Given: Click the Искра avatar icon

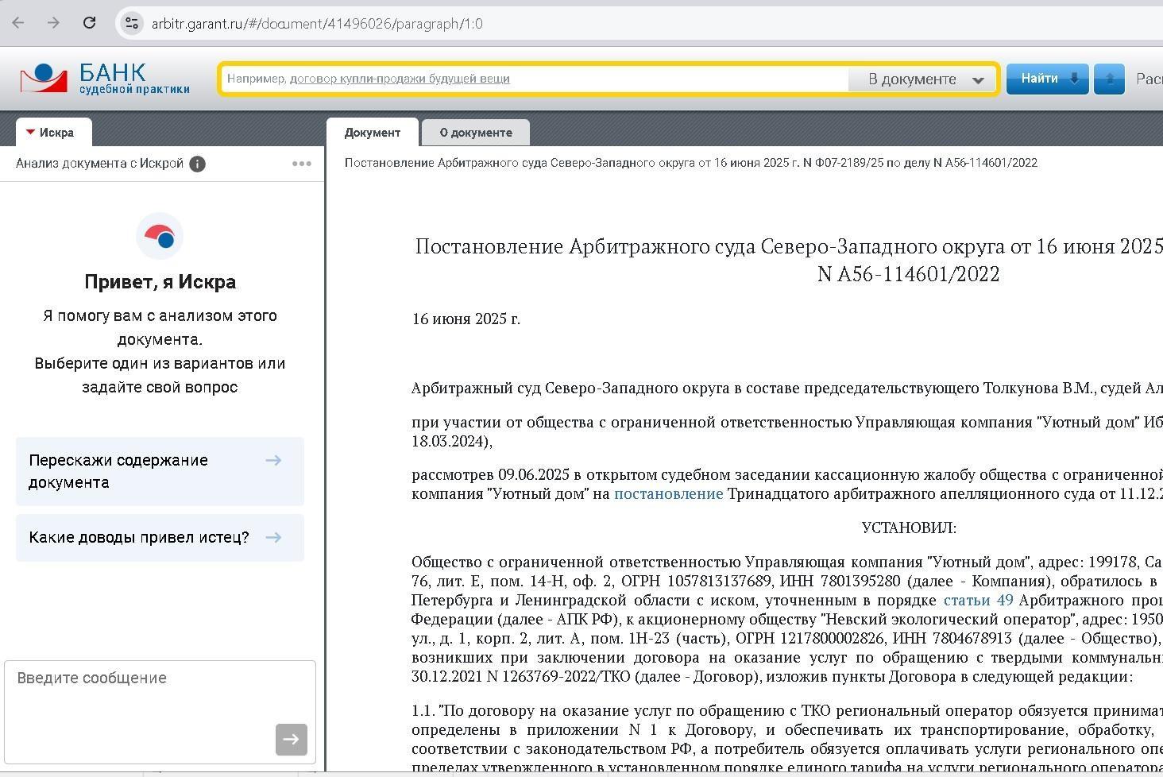Looking at the screenshot, I should click(x=160, y=236).
